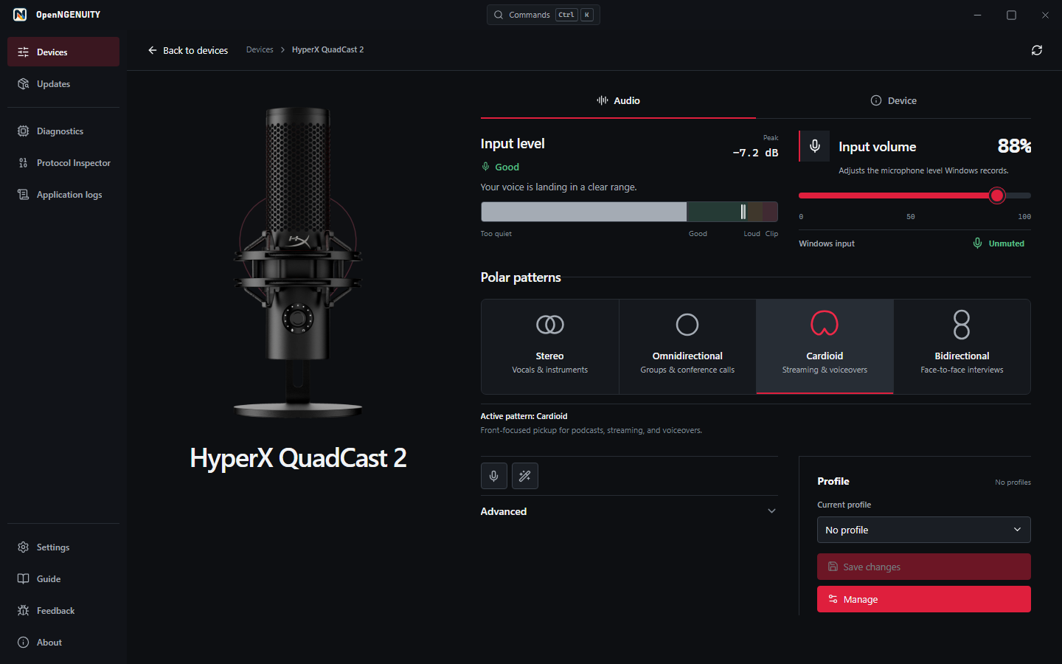
Task: Click Back to devices
Action: pyautogui.click(x=188, y=50)
